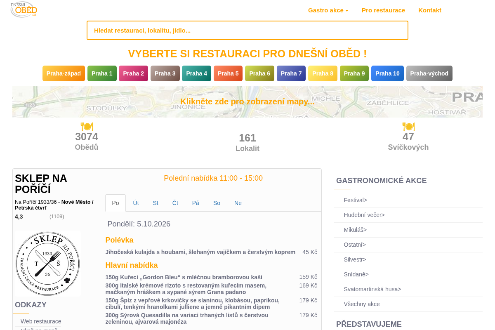Focus the restaurant search field
Image resolution: width=495 pixels, height=330 pixels.
[247, 31]
